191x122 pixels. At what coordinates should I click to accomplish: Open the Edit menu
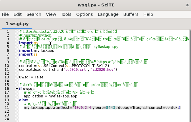click(x=18, y=14)
